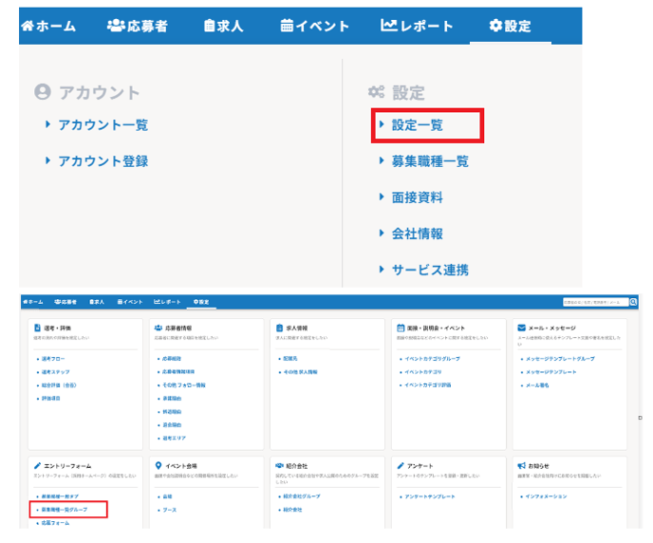The image size is (653, 543).
Task: Open その他 求人情報 link
Action: pyautogui.click(x=300, y=372)
